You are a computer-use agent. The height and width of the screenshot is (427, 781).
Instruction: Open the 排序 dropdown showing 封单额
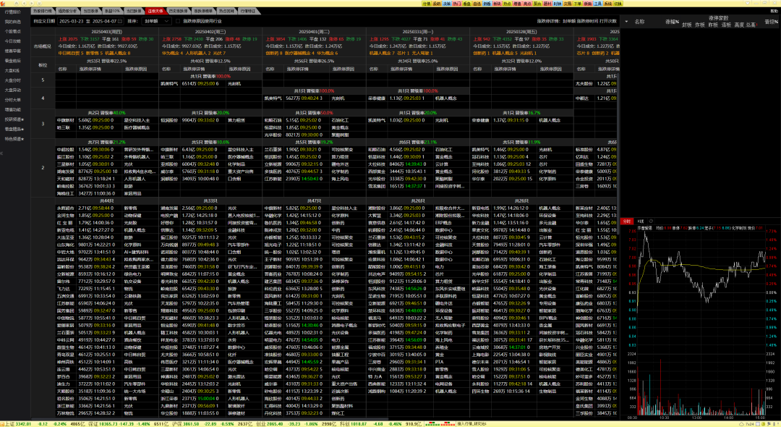click(157, 21)
